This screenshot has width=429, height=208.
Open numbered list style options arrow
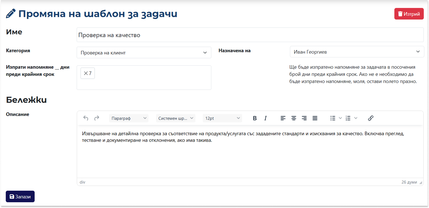356,118
